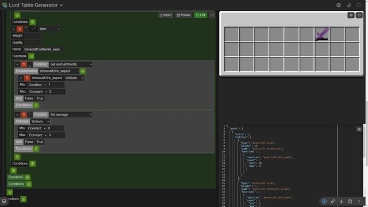The image size is (368, 207).
Task: Open the GitHub link icon
Action: coord(359,5)
